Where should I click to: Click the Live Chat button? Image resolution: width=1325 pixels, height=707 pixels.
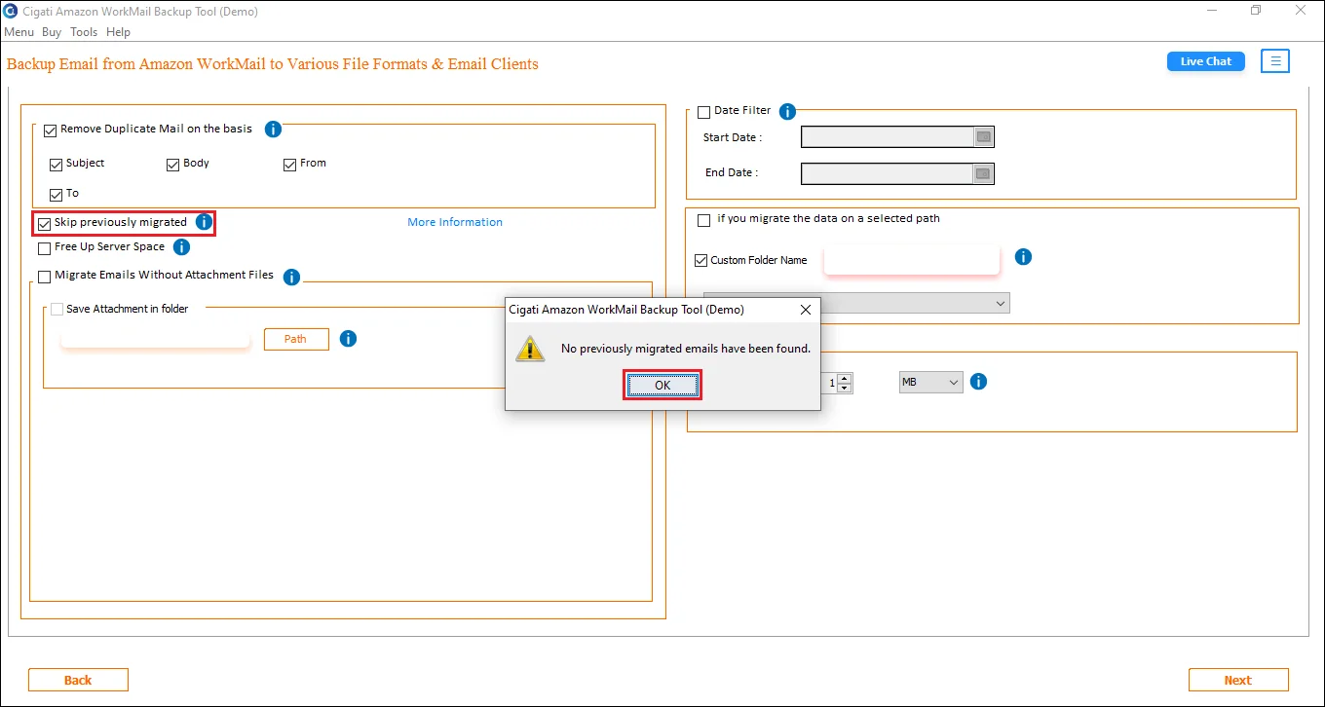[1206, 61]
